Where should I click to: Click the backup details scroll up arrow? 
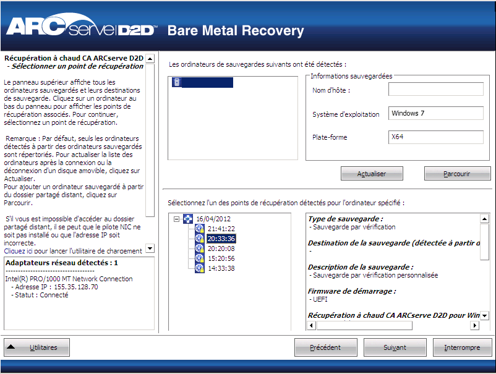[x=484, y=218]
